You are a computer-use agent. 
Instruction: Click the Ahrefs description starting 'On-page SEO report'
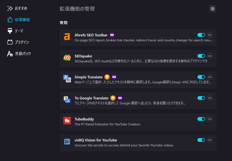click(144, 40)
